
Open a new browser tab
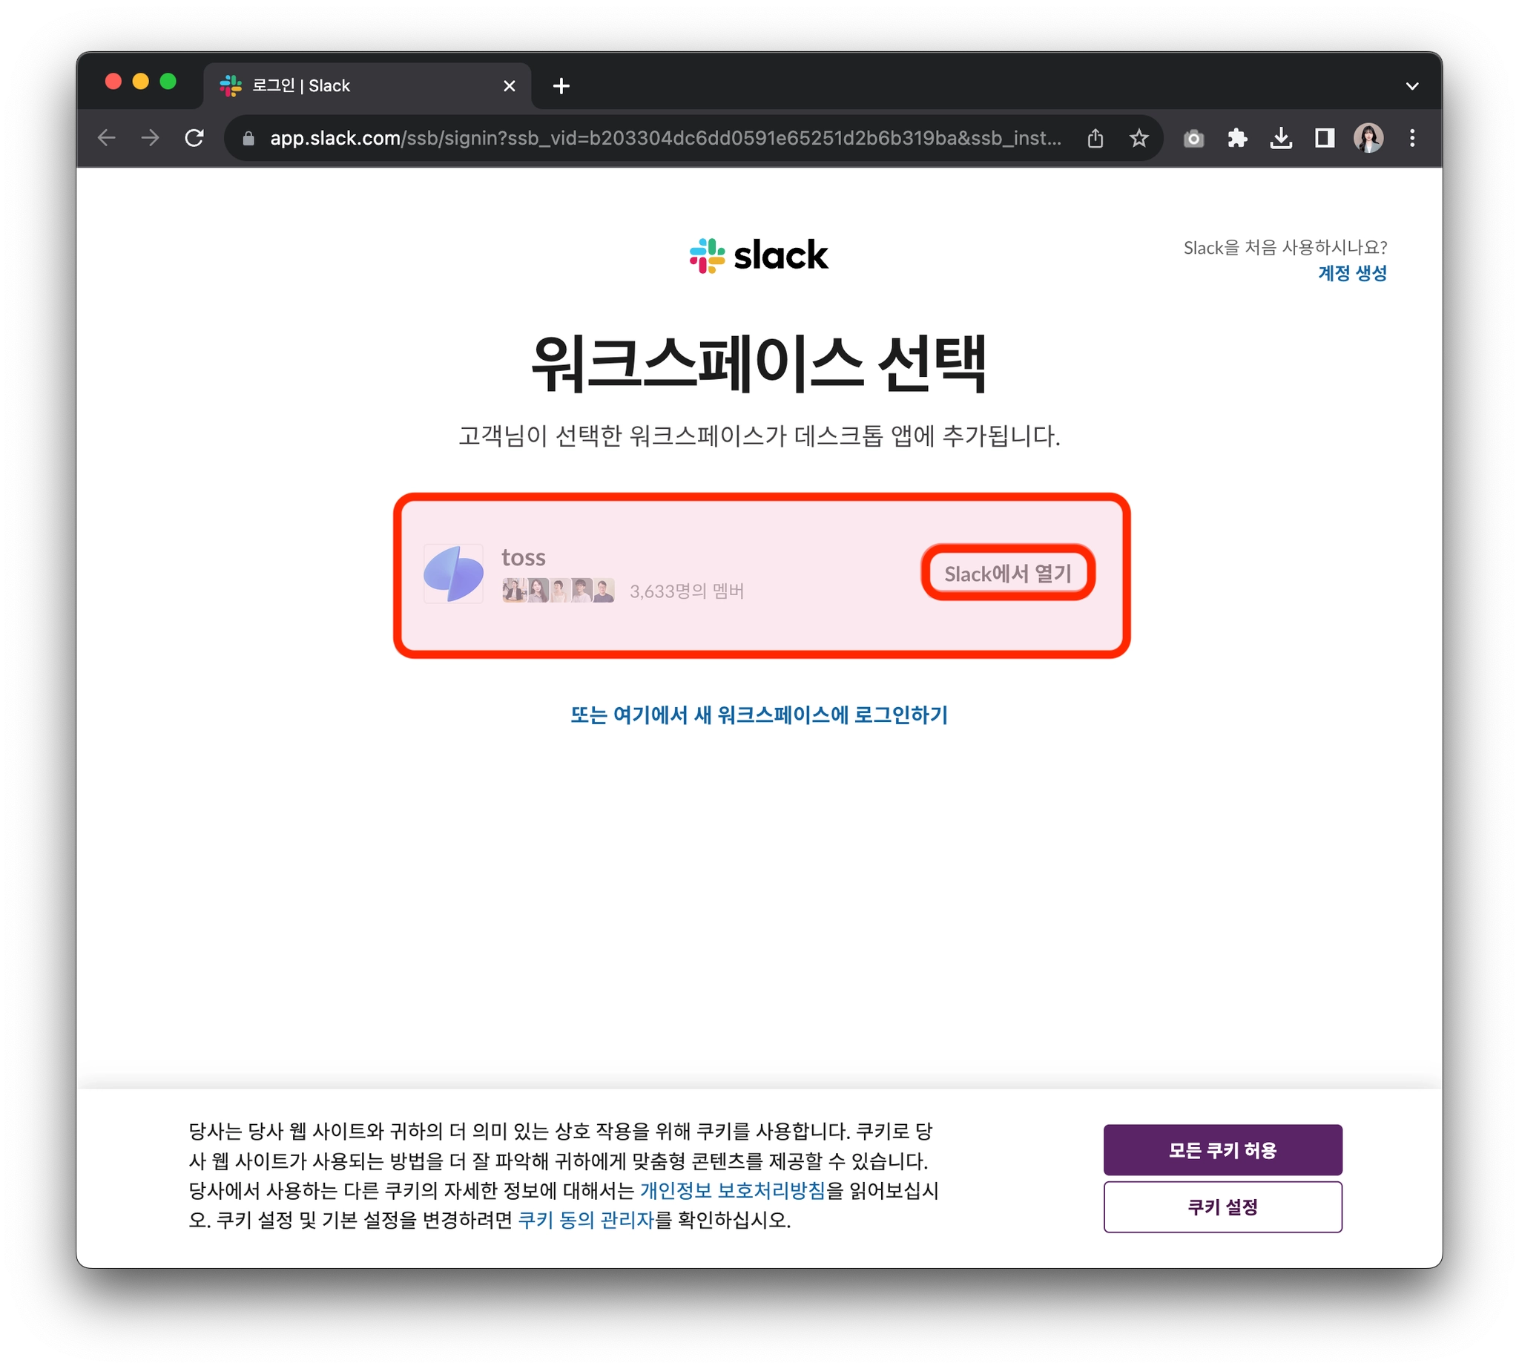[x=561, y=86]
